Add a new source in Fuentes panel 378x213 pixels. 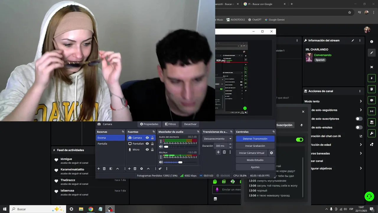[x=129, y=169]
